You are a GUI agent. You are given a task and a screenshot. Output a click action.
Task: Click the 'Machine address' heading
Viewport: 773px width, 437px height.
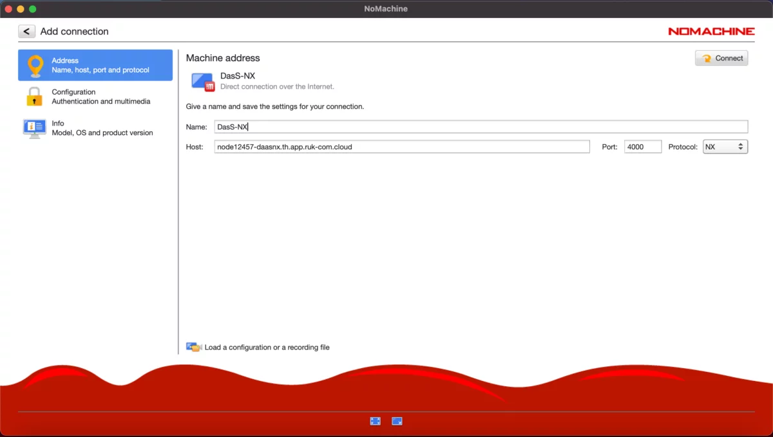pyautogui.click(x=223, y=58)
